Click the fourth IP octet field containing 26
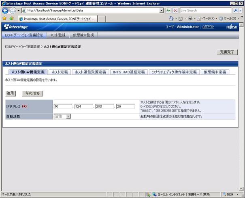This screenshot has width=245, height=198. tap(126, 106)
